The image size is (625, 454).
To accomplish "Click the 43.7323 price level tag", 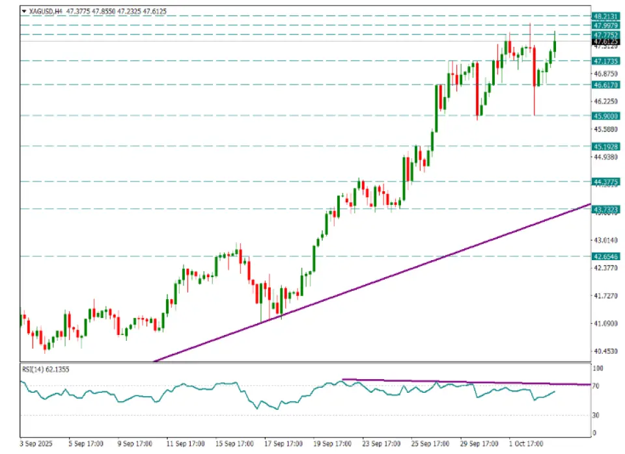I will 605,209.
